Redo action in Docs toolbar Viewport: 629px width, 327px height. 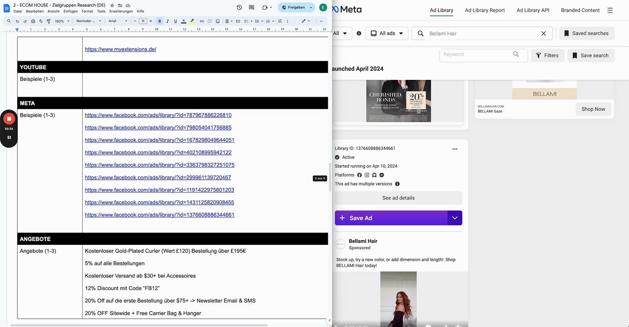pyautogui.click(x=25, y=21)
